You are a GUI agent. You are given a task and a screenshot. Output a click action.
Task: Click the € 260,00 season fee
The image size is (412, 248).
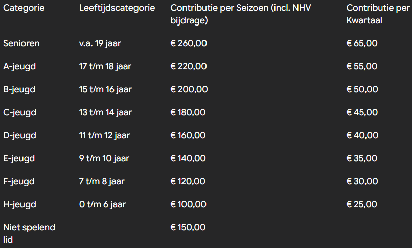[x=189, y=43]
